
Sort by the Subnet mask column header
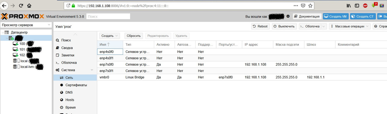(288, 44)
